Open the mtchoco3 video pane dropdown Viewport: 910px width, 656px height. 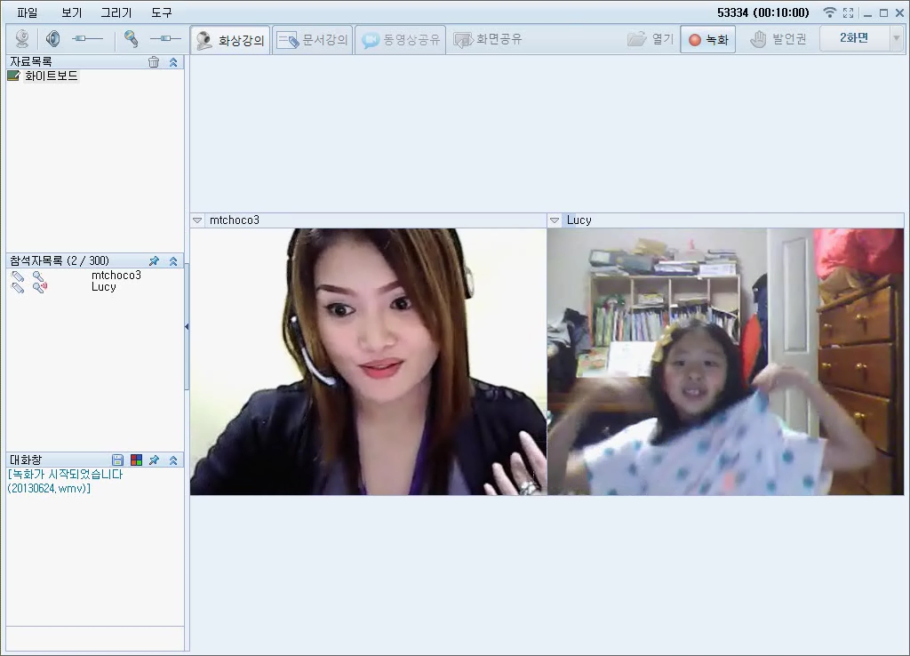(x=197, y=220)
